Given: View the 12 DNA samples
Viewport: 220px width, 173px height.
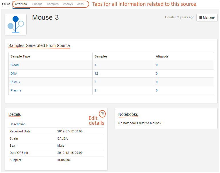Looking at the screenshot, I should click(x=96, y=73).
